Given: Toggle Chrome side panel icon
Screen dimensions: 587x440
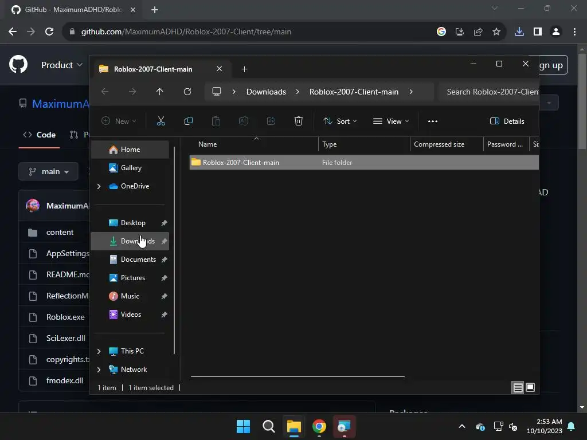Looking at the screenshot, I should coord(538,32).
